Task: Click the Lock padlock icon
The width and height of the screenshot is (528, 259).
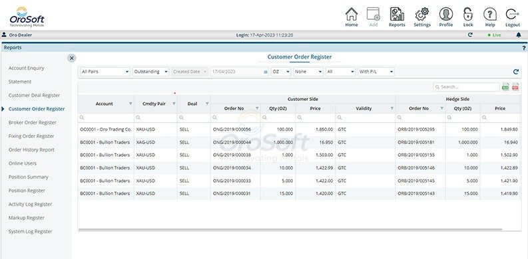Action: (x=468, y=14)
